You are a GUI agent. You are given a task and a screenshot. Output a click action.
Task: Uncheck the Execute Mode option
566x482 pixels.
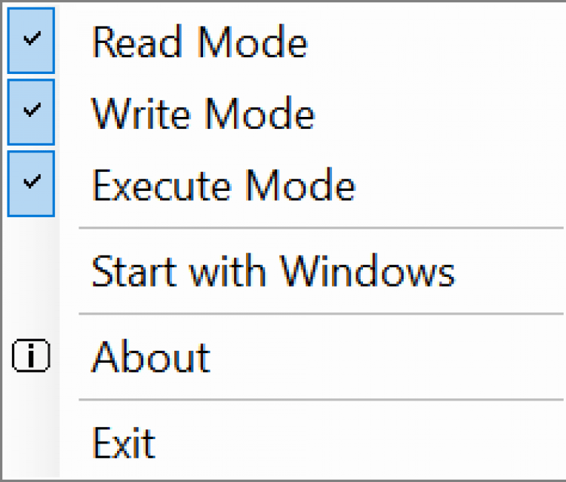223,186
